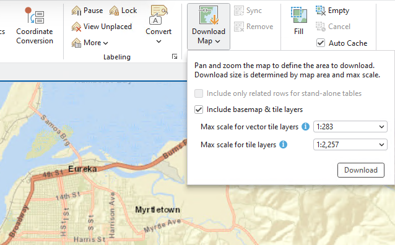Open the Coordinate Conversion tool
The width and height of the screenshot is (395, 245).
click(x=35, y=25)
